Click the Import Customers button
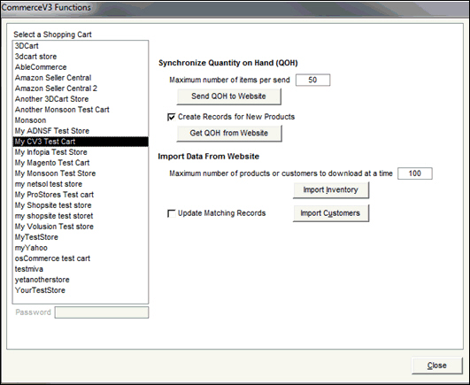 [331, 213]
